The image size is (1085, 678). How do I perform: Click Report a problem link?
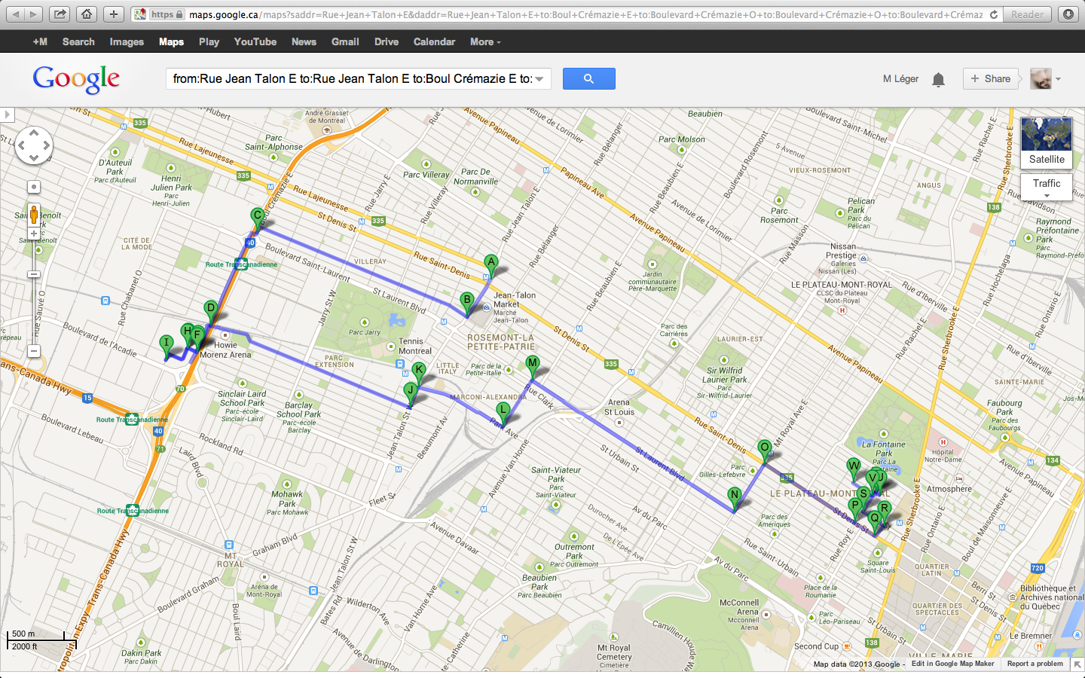pyautogui.click(x=1035, y=664)
